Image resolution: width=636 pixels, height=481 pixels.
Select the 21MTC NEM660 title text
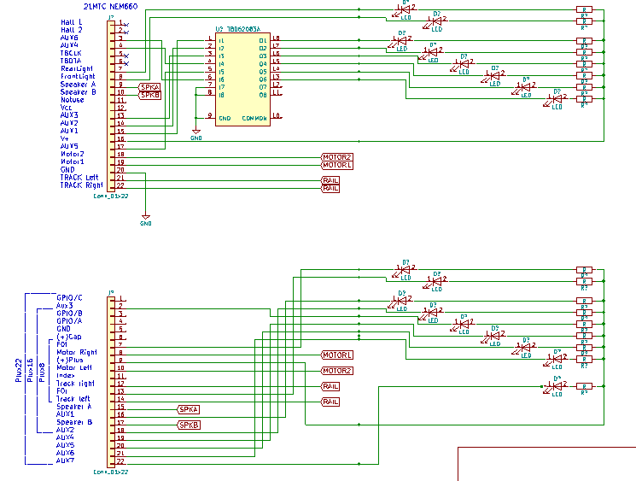[110, 7]
